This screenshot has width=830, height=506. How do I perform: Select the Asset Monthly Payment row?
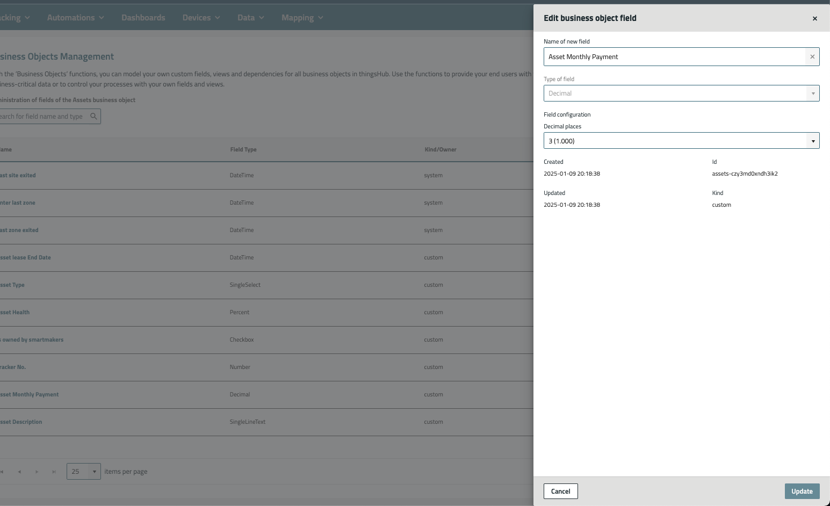tap(30, 395)
